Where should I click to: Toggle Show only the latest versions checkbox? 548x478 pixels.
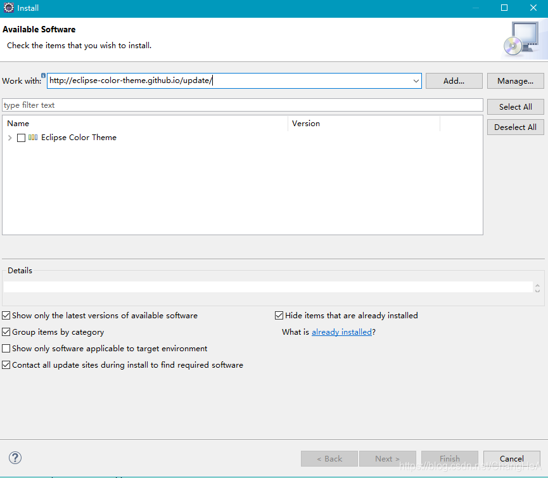point(6,316)
